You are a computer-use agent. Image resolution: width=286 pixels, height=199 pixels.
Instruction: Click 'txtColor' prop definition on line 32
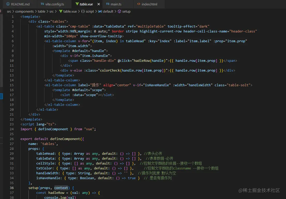click(44, 168)
